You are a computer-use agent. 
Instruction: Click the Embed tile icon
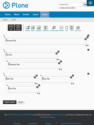[61, 28]
